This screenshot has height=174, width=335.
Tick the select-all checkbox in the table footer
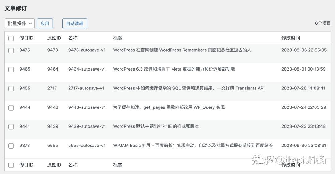(x=11, y=165)
